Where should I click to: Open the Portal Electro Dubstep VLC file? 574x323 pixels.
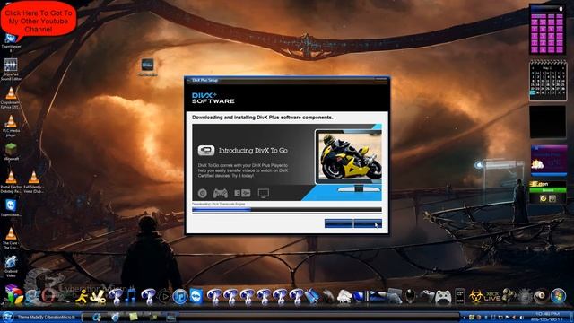pos(11,181)
